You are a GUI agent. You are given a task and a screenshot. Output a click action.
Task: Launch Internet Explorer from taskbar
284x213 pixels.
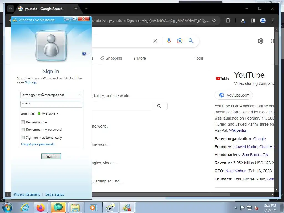coord(25,207)
